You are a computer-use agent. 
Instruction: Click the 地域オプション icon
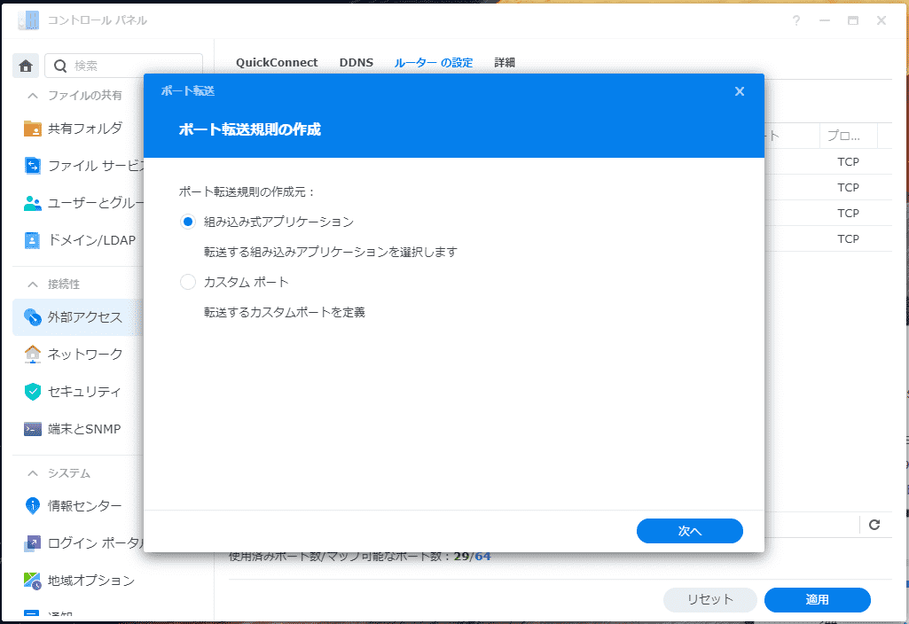(33, 581)
